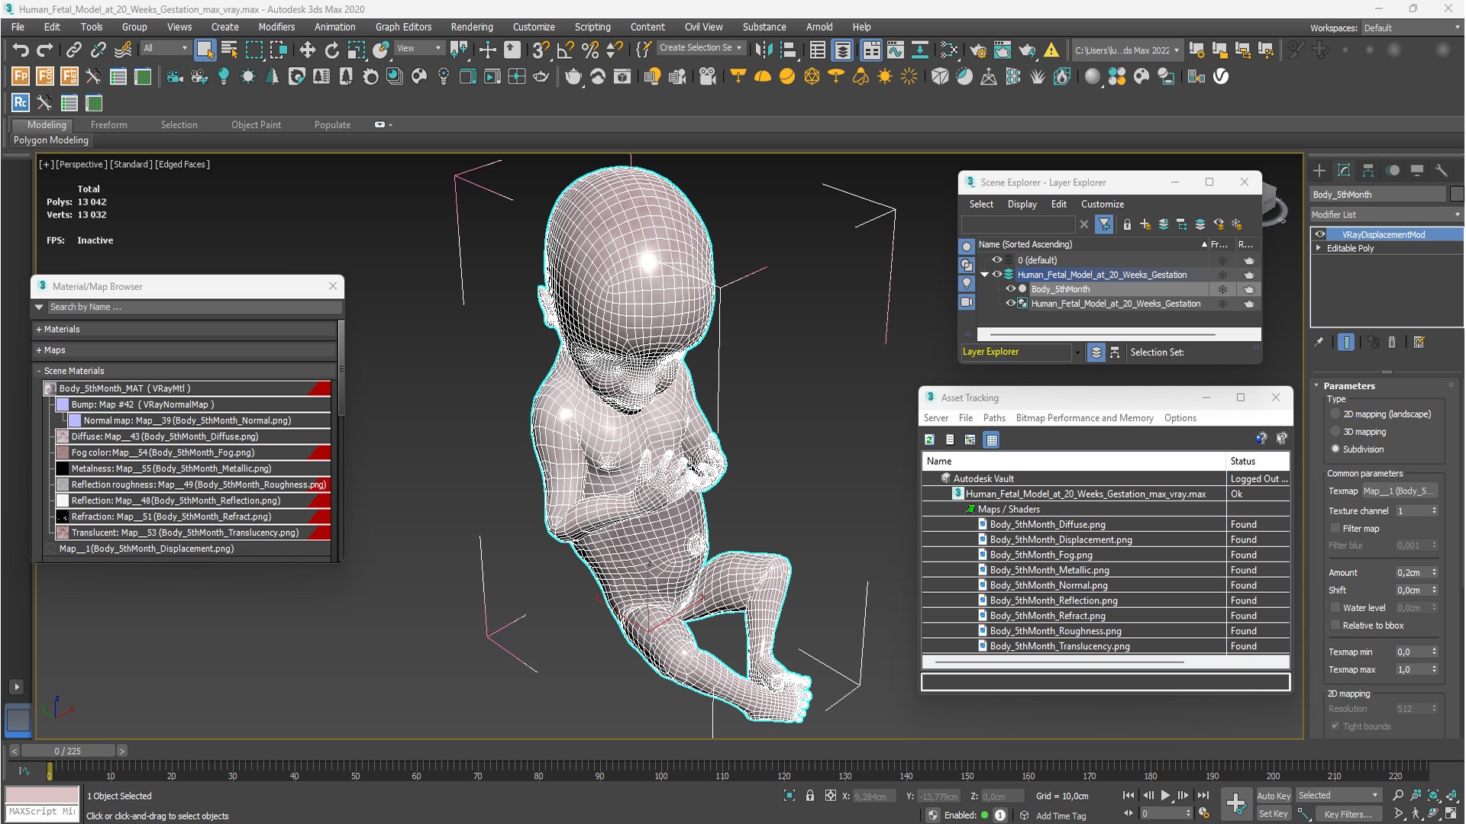Toggle Percent Snap icon
This screenshot has height=824, width=1466.
(589, 50)
